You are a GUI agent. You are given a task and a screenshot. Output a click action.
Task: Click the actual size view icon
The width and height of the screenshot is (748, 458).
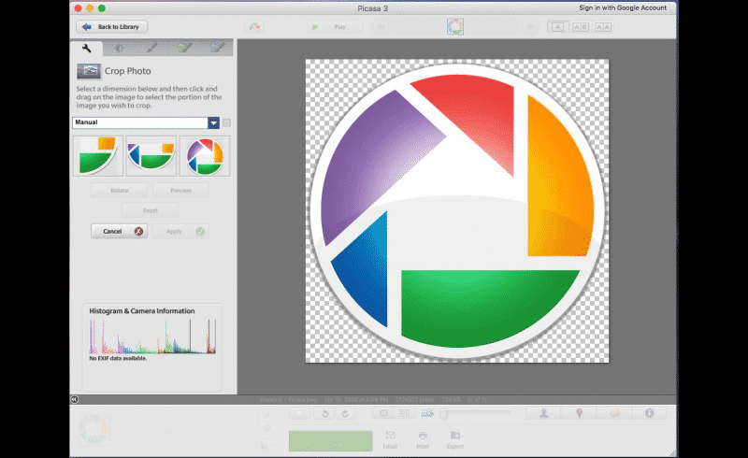pos(404,413)
